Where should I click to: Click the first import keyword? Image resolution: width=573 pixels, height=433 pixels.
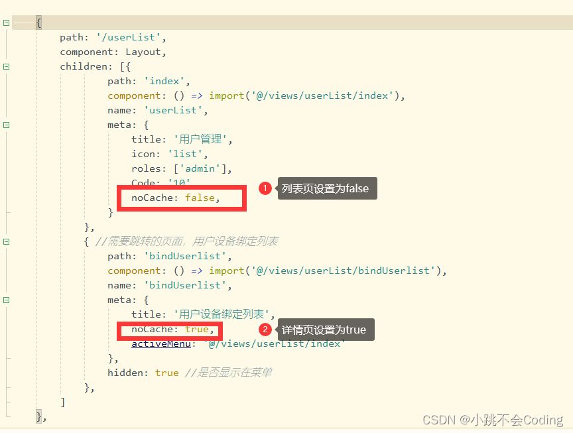coord(227,95)
